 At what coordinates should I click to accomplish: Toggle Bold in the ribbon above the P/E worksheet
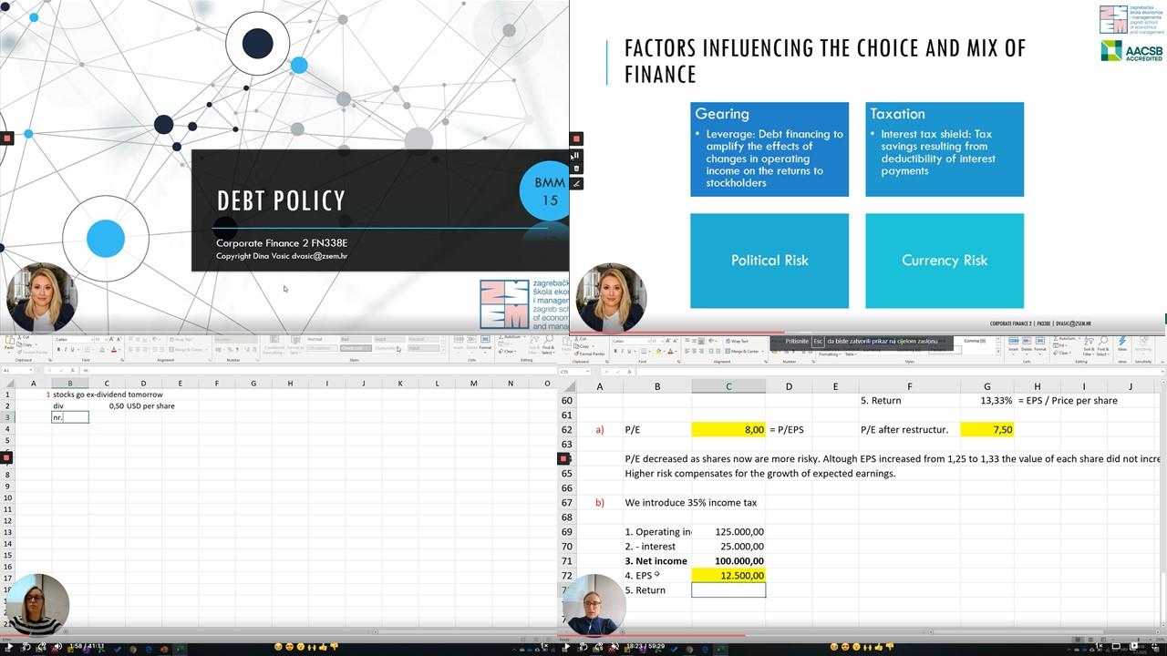(x=616, y=351)
